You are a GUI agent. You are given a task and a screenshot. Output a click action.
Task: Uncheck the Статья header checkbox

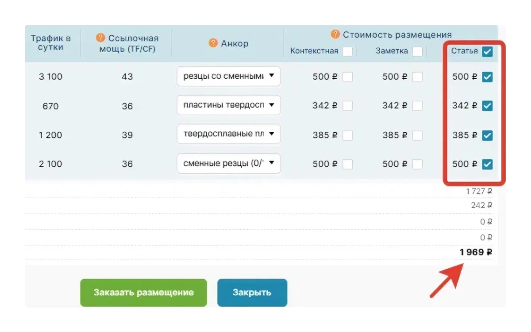pos(487,51)
